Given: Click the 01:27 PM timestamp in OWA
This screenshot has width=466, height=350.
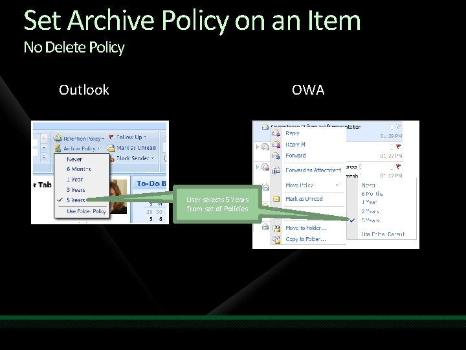Looking at the screenshot, I should (391, 156).
